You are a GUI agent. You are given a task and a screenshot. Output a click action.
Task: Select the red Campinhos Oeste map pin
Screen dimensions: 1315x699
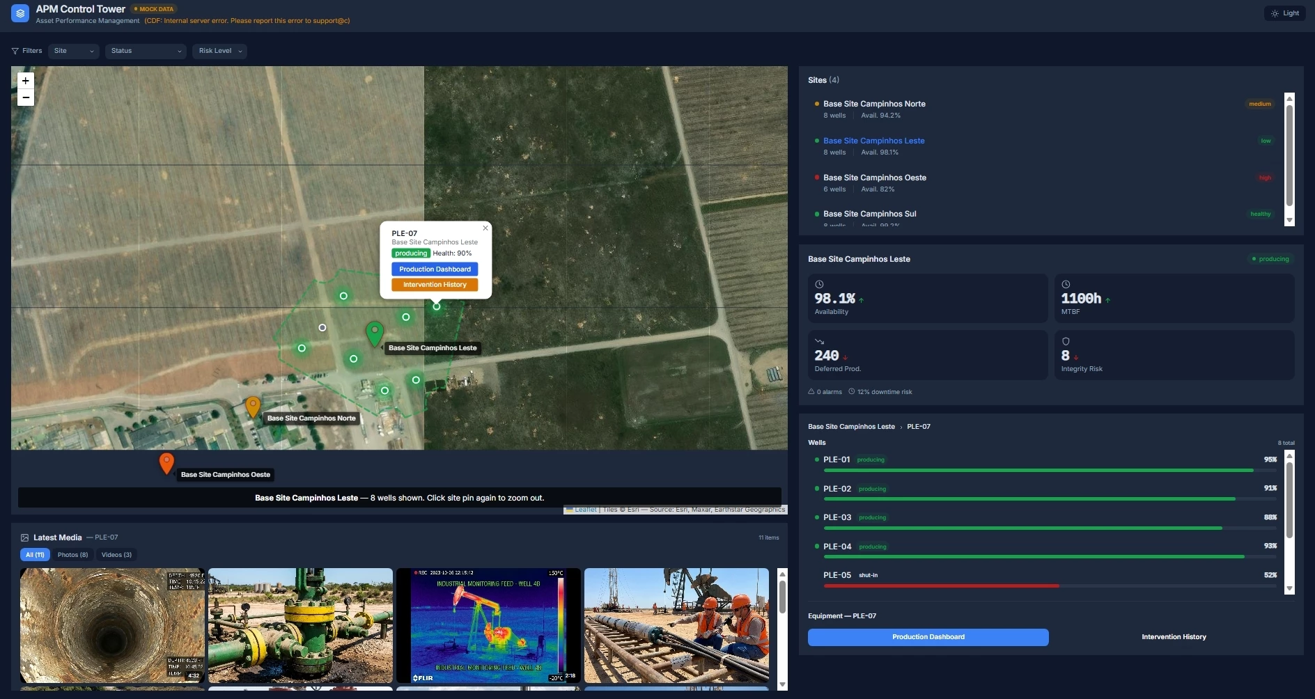166,463
